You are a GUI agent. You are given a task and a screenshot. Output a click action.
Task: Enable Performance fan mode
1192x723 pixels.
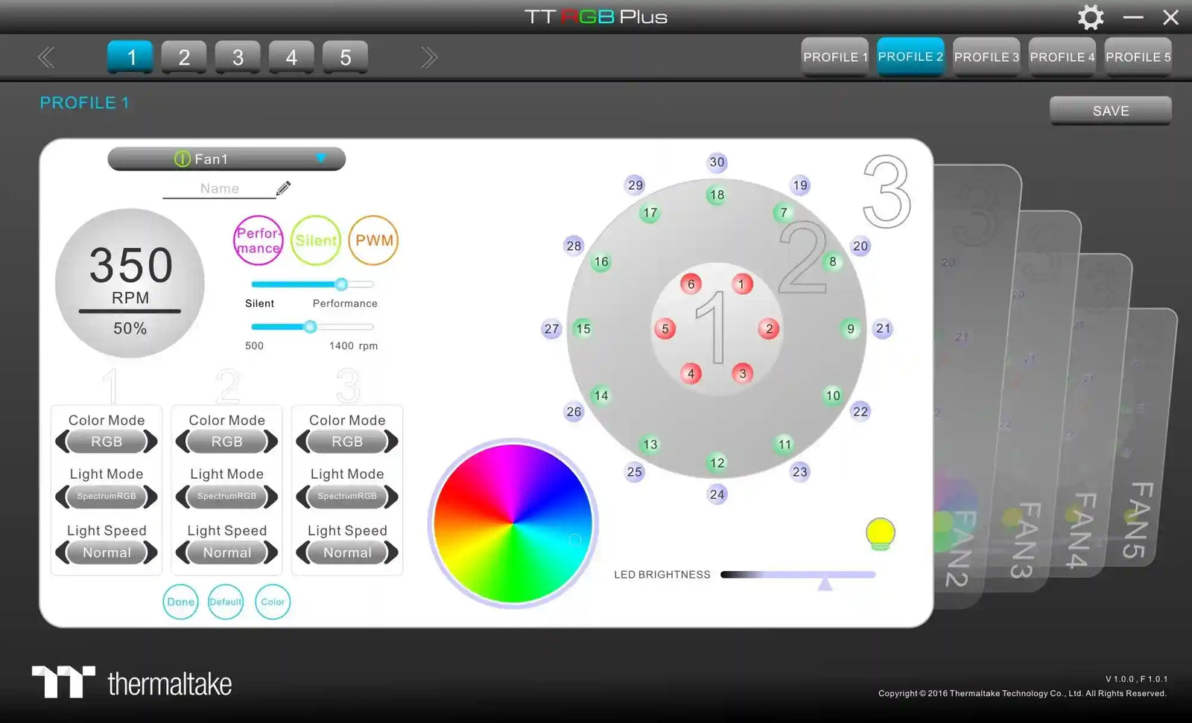pos(259,241)
